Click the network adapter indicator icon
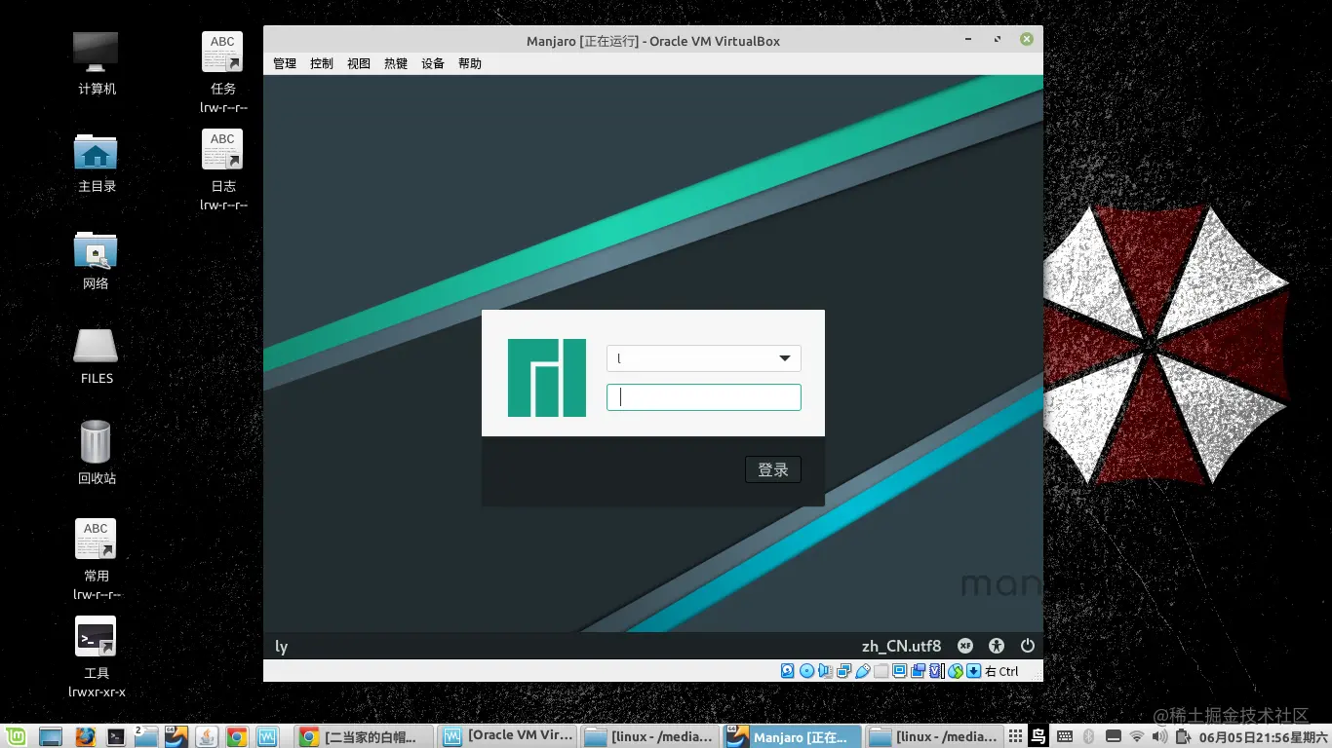1332x748 pixels. pos(843,671)
